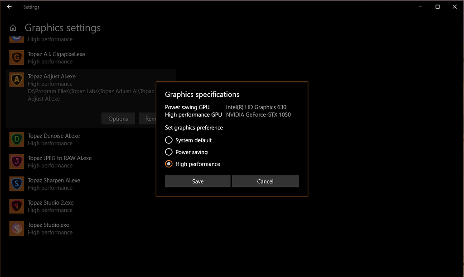Click the Topaz Studio 2 app icon
Viewport: 464px width, 277px height.
click(16, 206)
